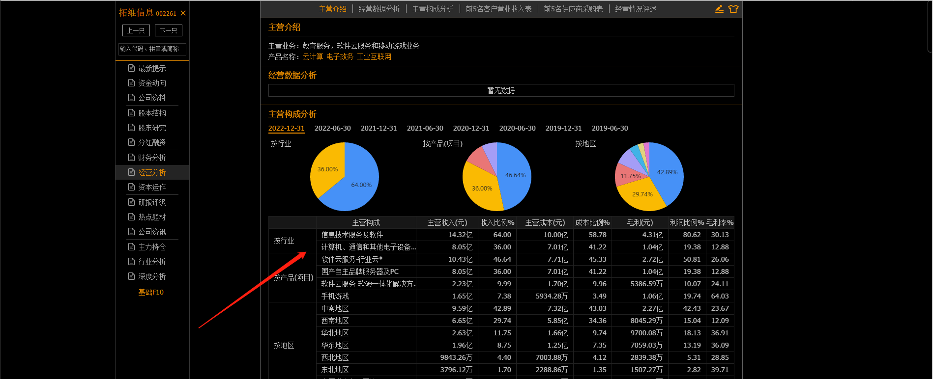Click document icon beside 股本结构

(131, 112)
